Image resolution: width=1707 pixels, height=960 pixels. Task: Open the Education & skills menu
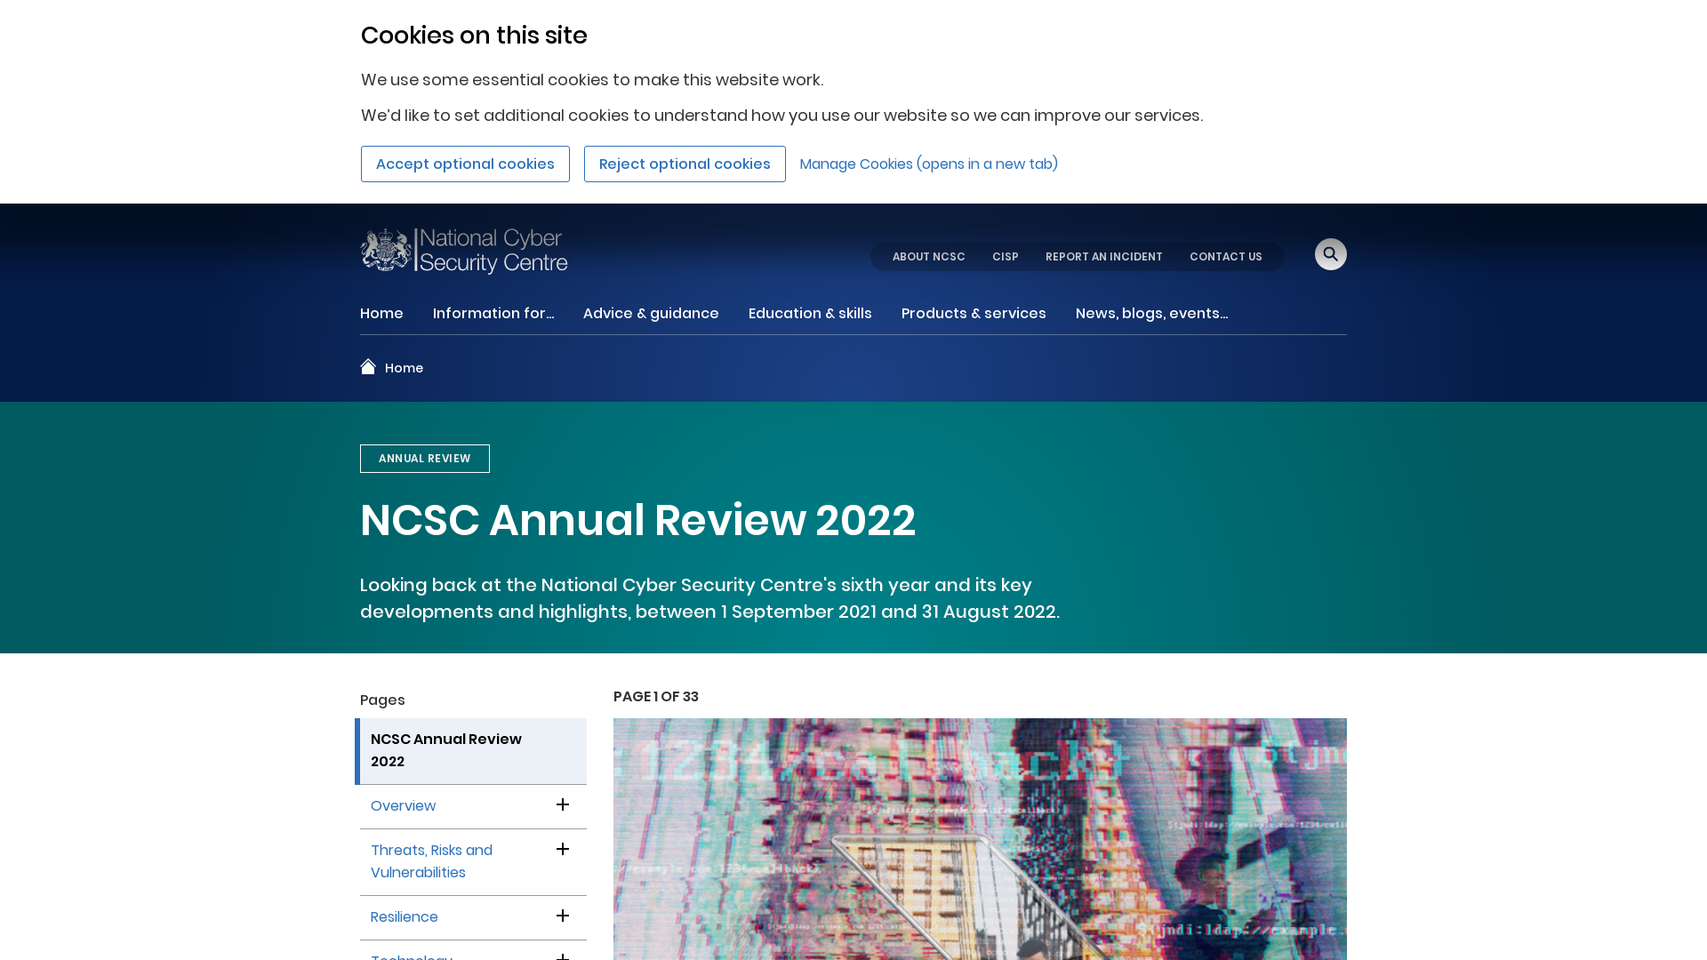pyautogui.click(x=810, y=313)
